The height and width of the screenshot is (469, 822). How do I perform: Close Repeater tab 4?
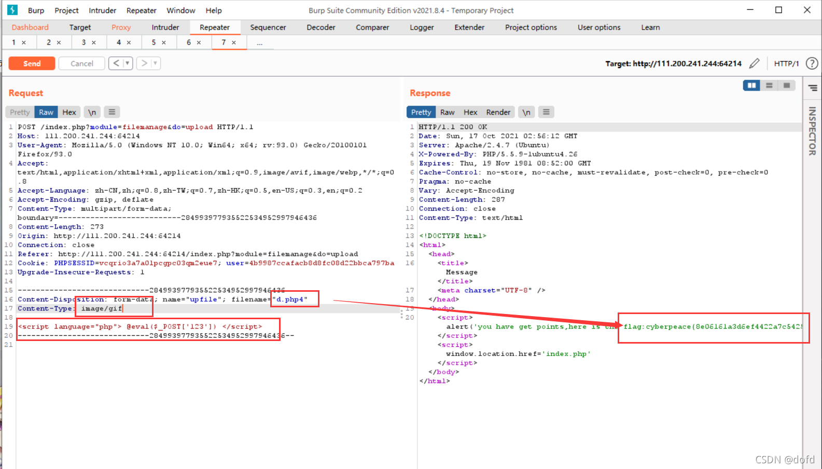[x=129, y=42]
